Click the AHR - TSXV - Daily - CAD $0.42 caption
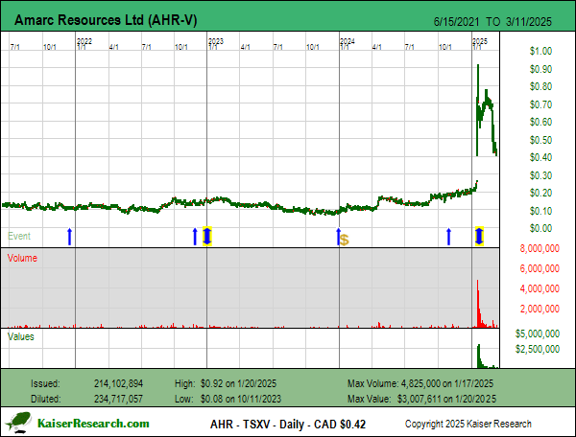This screenshot has width=576, height=437. pyautogui.click(x=288, y=425)
